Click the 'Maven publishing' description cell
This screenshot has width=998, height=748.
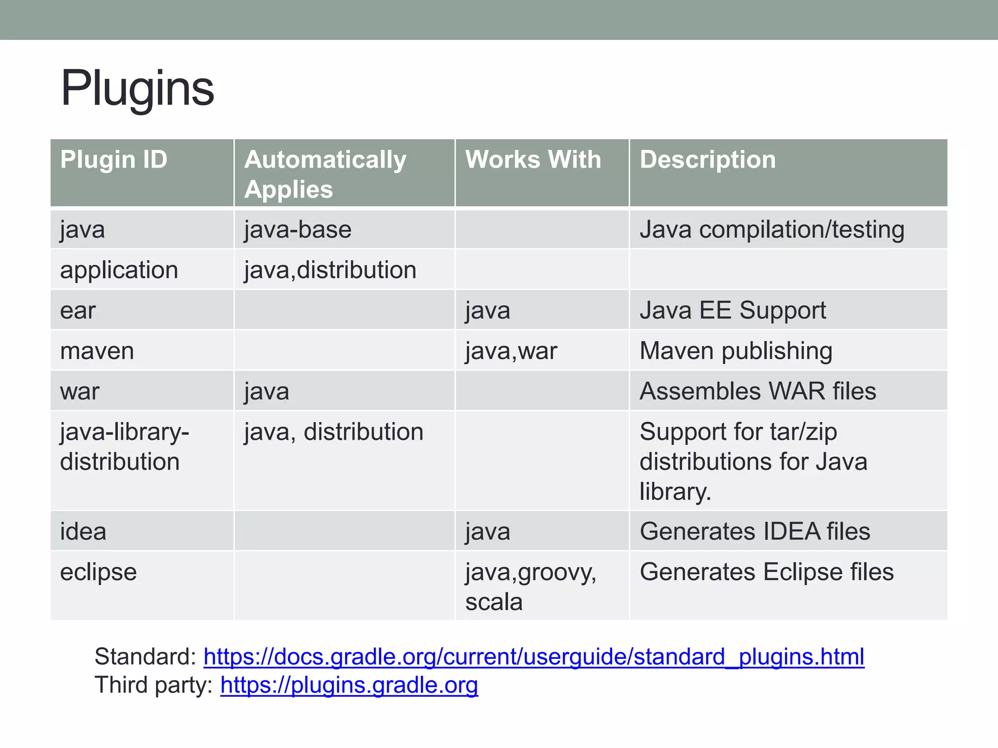[788, 351]
